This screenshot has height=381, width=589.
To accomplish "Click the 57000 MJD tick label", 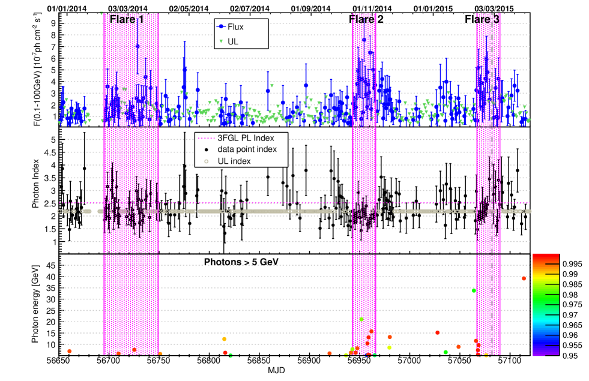I will (x=409, y=361).
